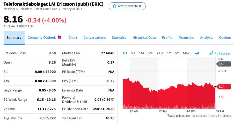
Task: Switch chart range to YTD
Action: pyautogui.click(x=160, y=53)
